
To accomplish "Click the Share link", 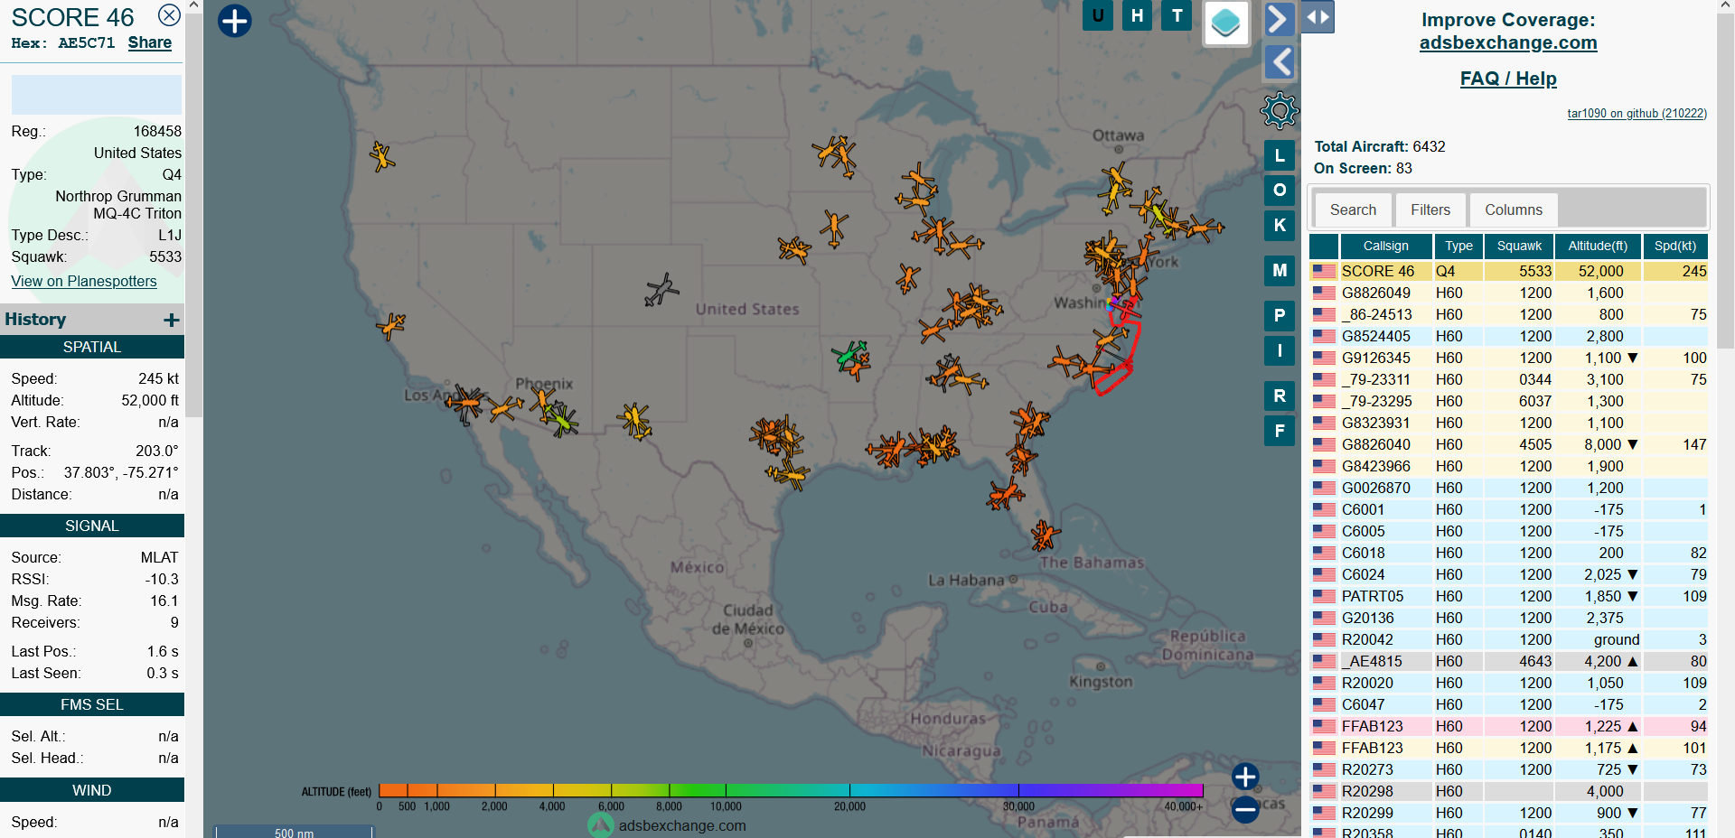I will pos(150,42).
